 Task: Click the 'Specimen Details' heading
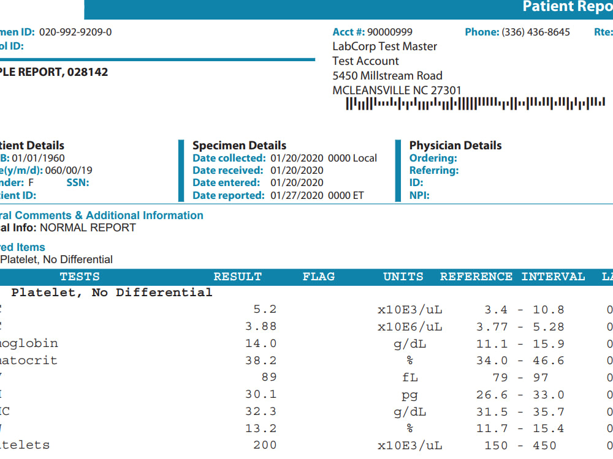(x=239, y=146)
